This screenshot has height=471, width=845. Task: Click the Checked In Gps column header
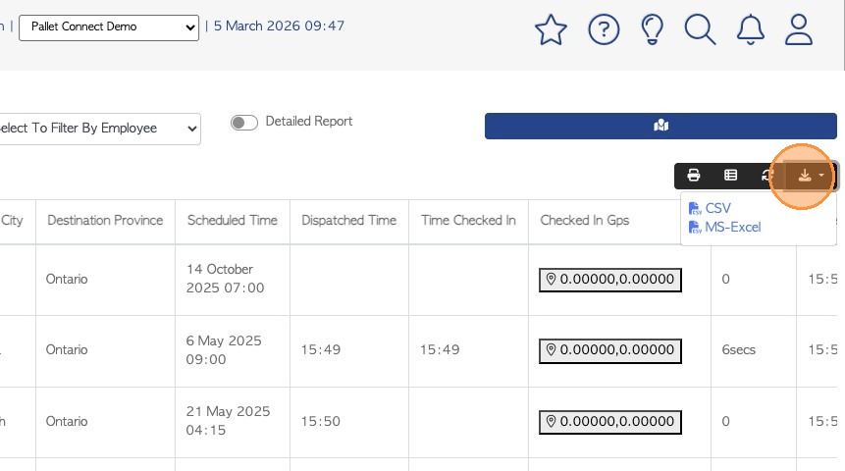(584, 220)
